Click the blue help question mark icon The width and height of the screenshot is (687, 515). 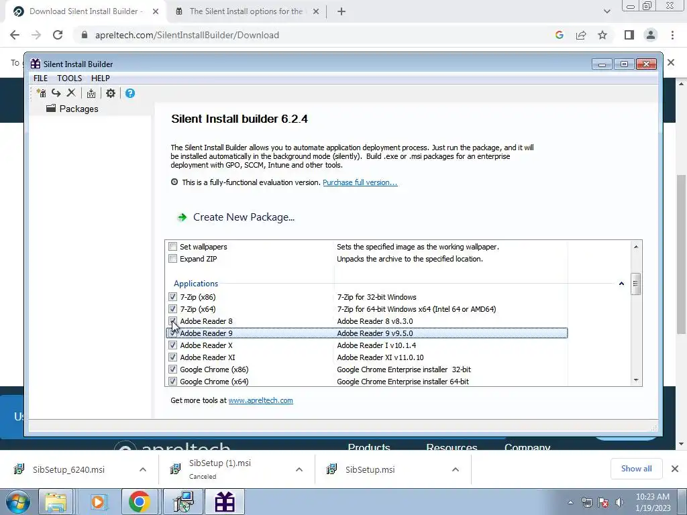click(x=130, y=93)
